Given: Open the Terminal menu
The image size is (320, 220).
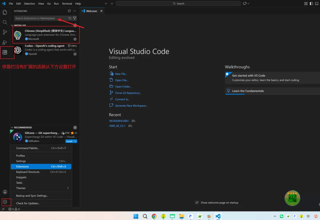Looking at the screenshot, I should 67,4.
